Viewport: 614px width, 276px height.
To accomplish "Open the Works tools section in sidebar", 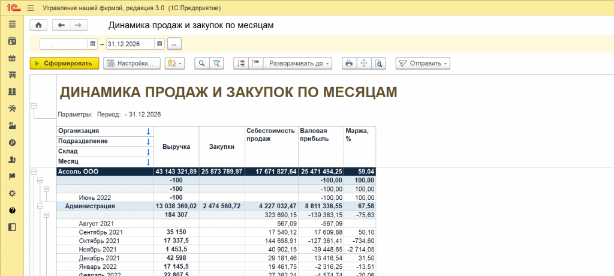I will [12, 109].
